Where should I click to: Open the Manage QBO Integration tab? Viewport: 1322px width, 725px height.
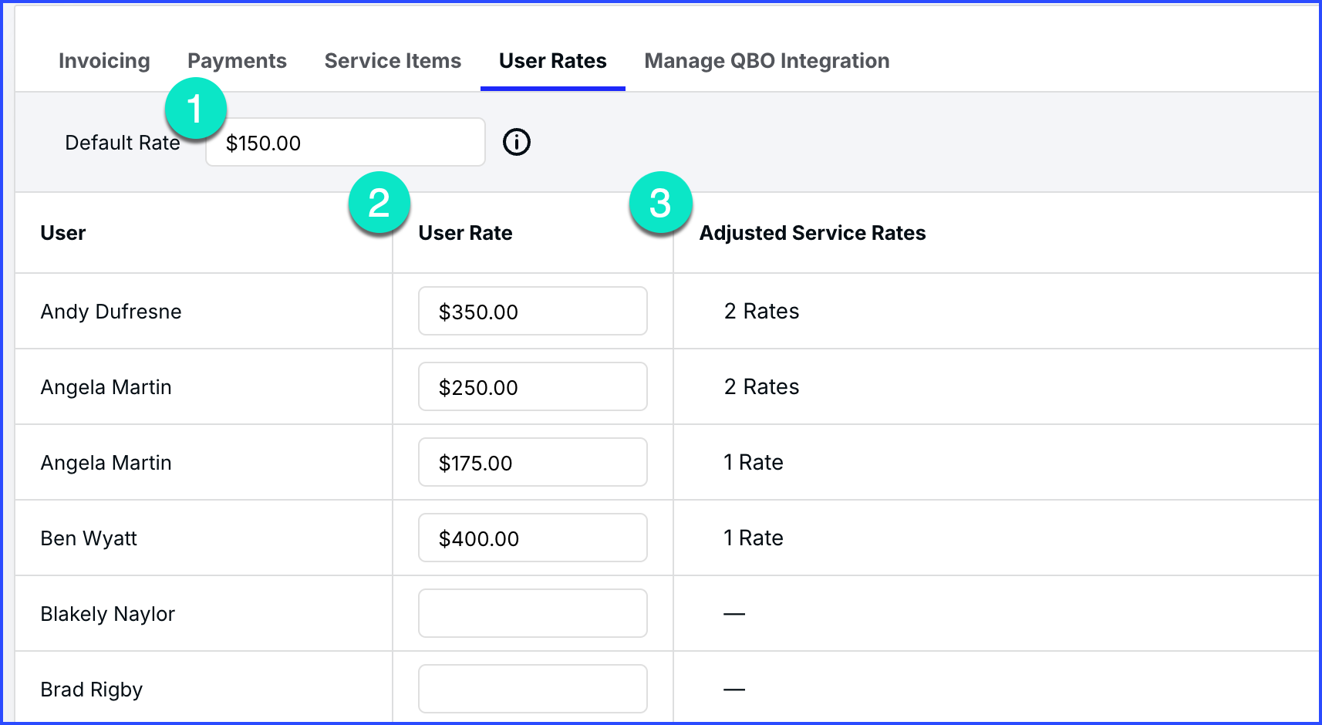pos(767,61)
